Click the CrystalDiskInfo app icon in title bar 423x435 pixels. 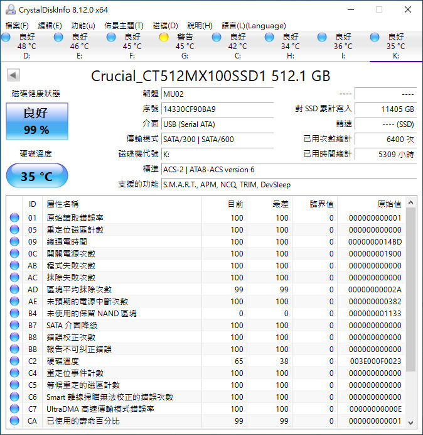11,9
